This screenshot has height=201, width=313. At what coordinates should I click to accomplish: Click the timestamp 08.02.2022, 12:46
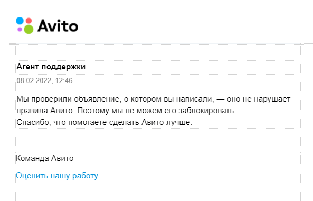(x=44, y=80)
